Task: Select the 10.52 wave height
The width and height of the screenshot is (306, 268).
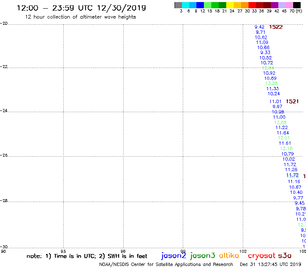Action: coord(265,58)
